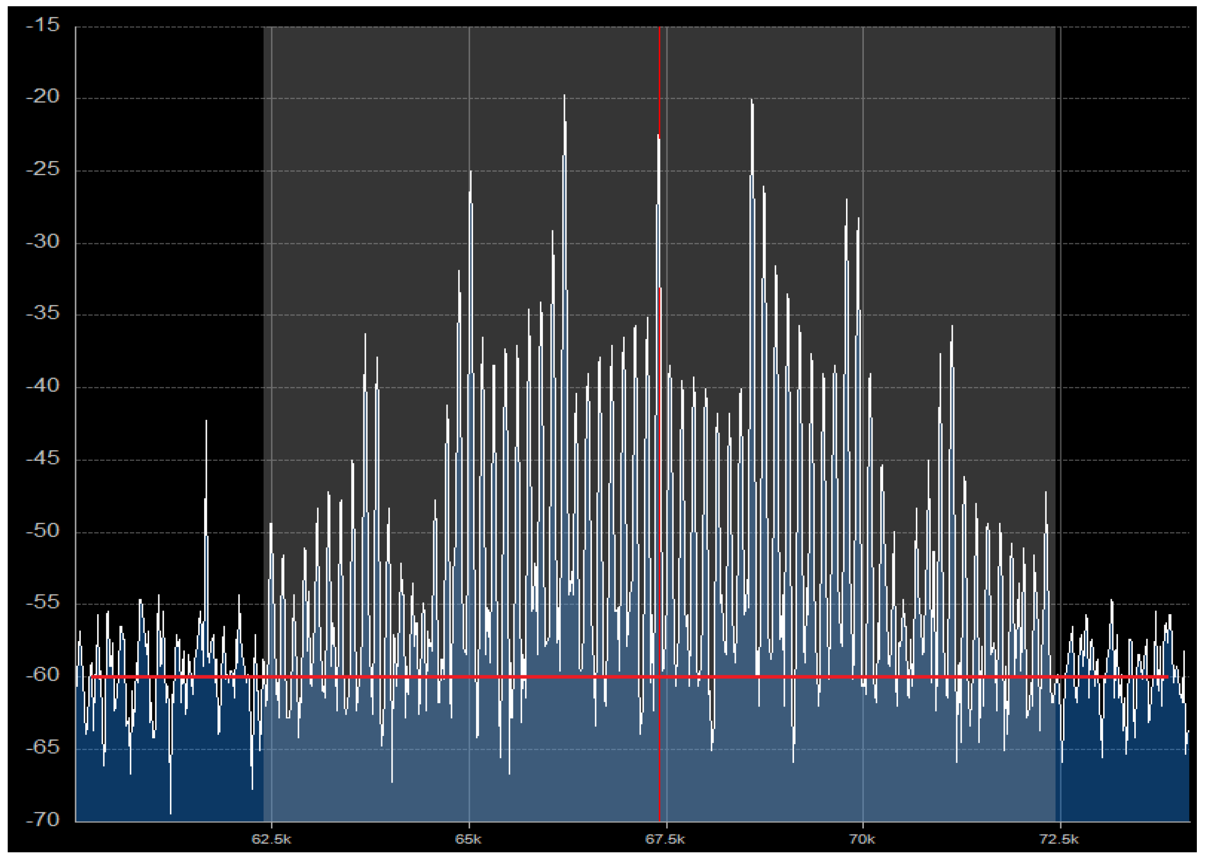Click the -50 level axis label
Viewport: 1206px width, 860px height.
[43, 530]
